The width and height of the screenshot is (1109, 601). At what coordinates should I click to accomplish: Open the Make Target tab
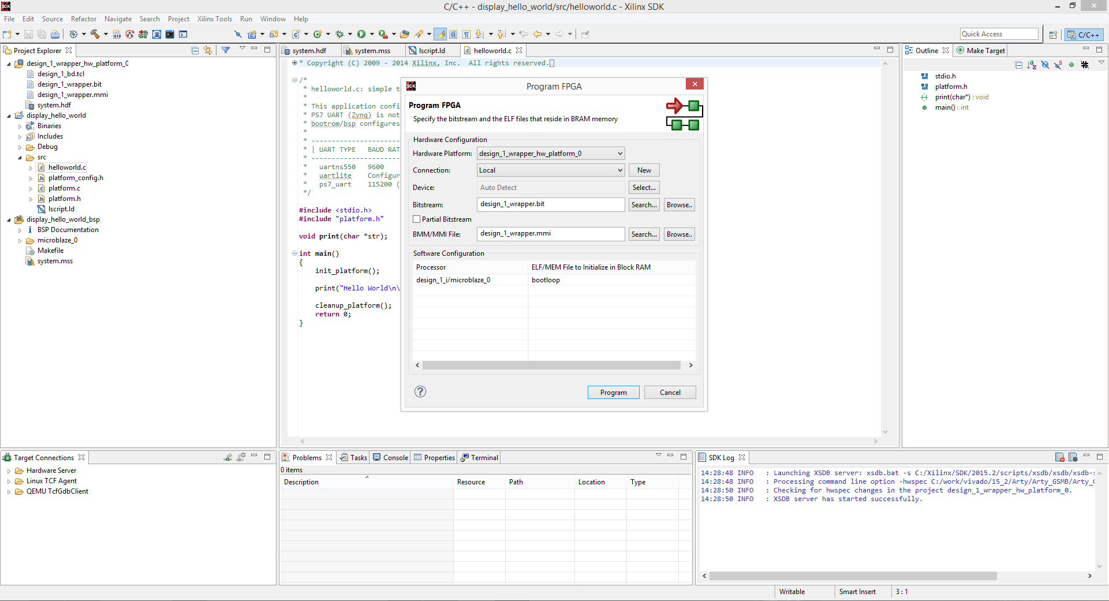981,51
